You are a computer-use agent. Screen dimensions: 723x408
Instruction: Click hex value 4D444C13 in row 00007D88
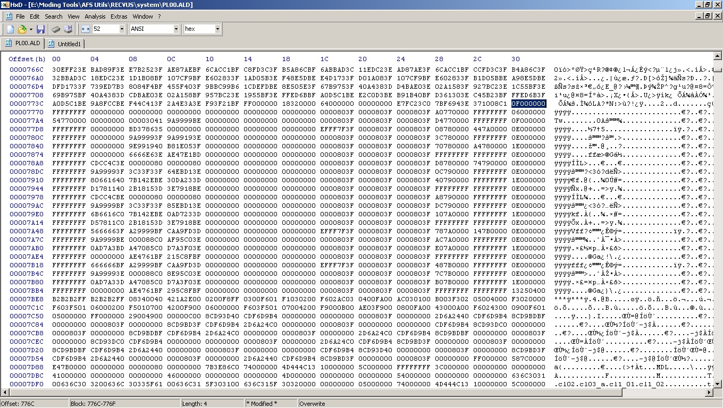[x=299, y=367]
